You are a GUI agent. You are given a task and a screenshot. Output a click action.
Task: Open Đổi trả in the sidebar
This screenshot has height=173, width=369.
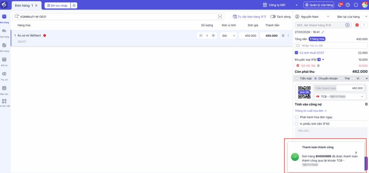click(4, 62)
